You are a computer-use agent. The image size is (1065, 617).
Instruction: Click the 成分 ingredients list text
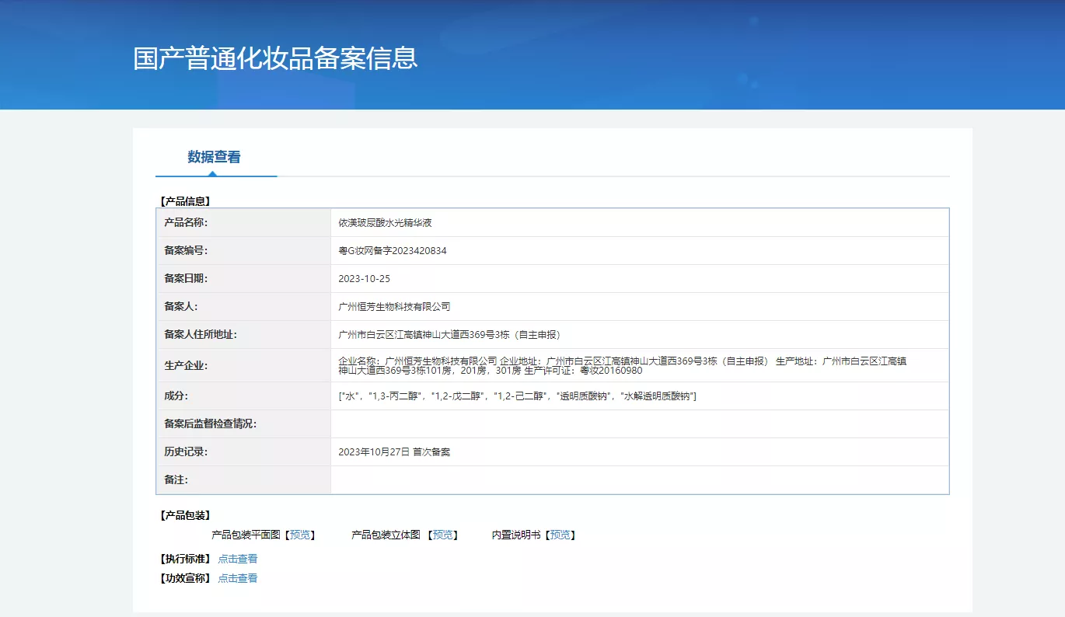point(517,396)
